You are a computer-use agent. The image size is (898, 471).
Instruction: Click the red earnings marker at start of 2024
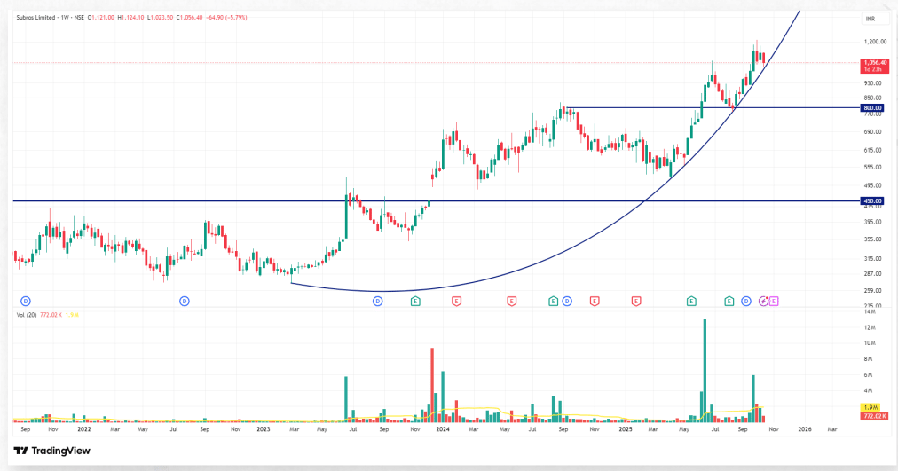click(x=456, y=302)
